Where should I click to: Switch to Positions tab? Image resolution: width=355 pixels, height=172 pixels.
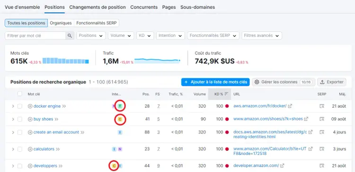54,7
